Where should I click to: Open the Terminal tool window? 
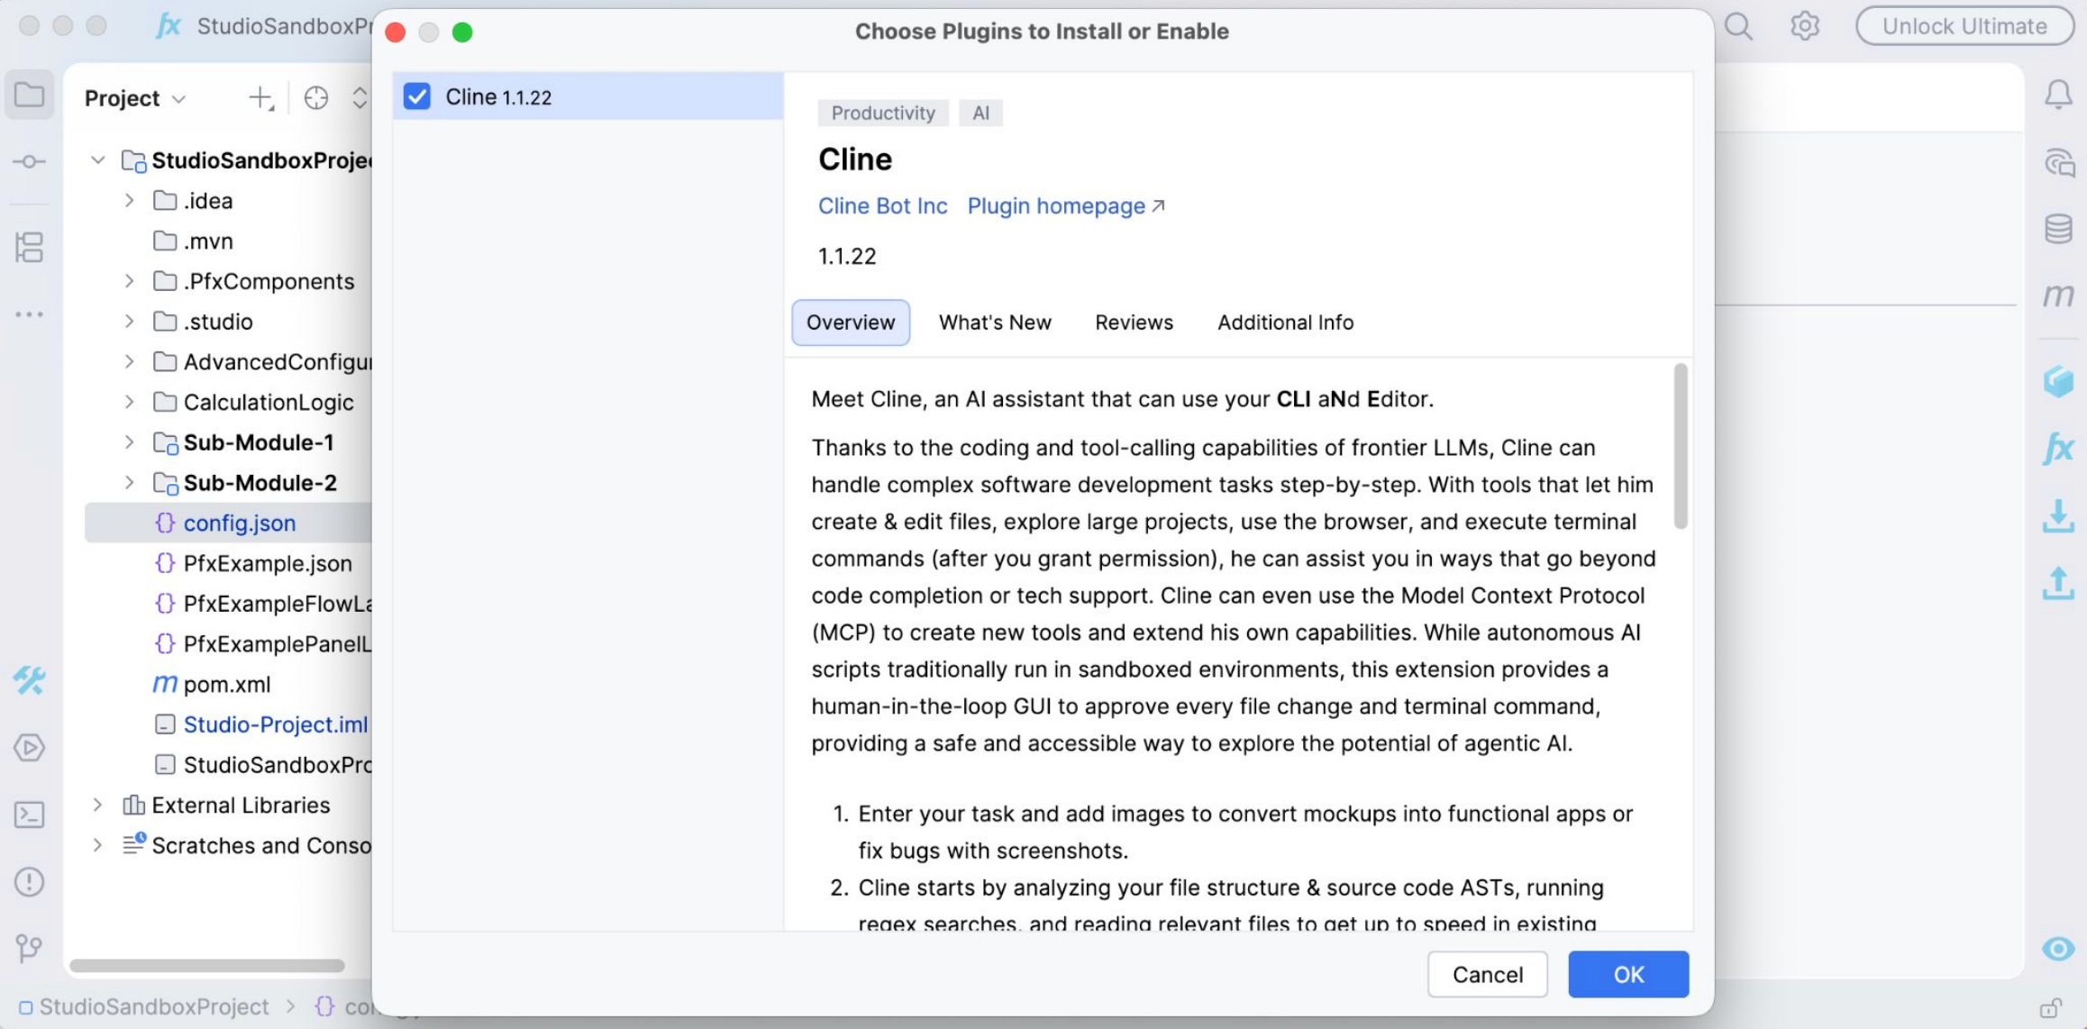click(x=29, y=815)
